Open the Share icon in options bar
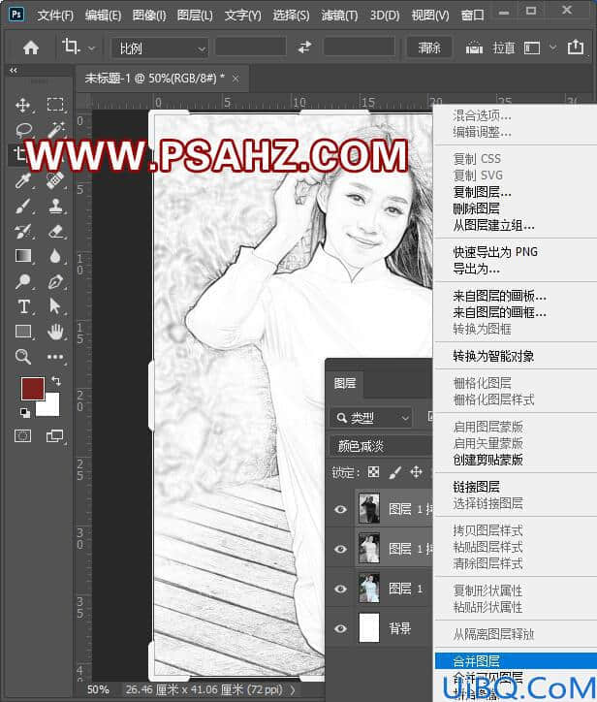Screen dimensions: 597x702 tap(576, 47)
